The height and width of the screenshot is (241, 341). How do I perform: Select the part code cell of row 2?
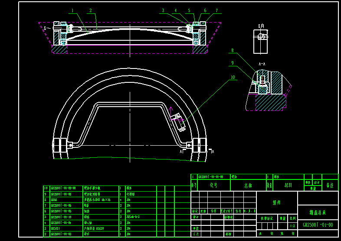coord(66,234)
